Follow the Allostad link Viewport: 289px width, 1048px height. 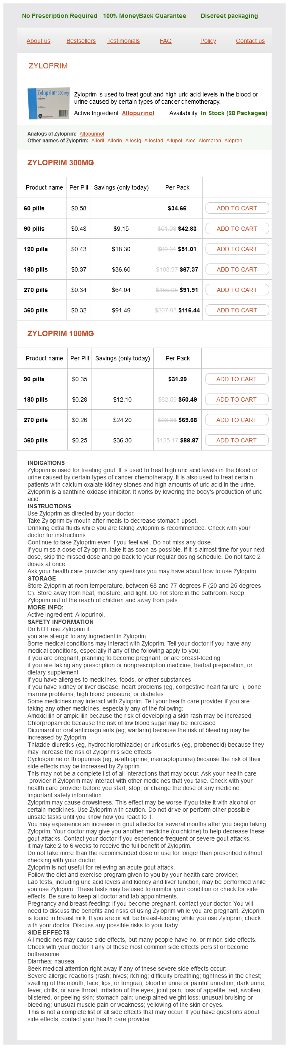coord(154,141)
